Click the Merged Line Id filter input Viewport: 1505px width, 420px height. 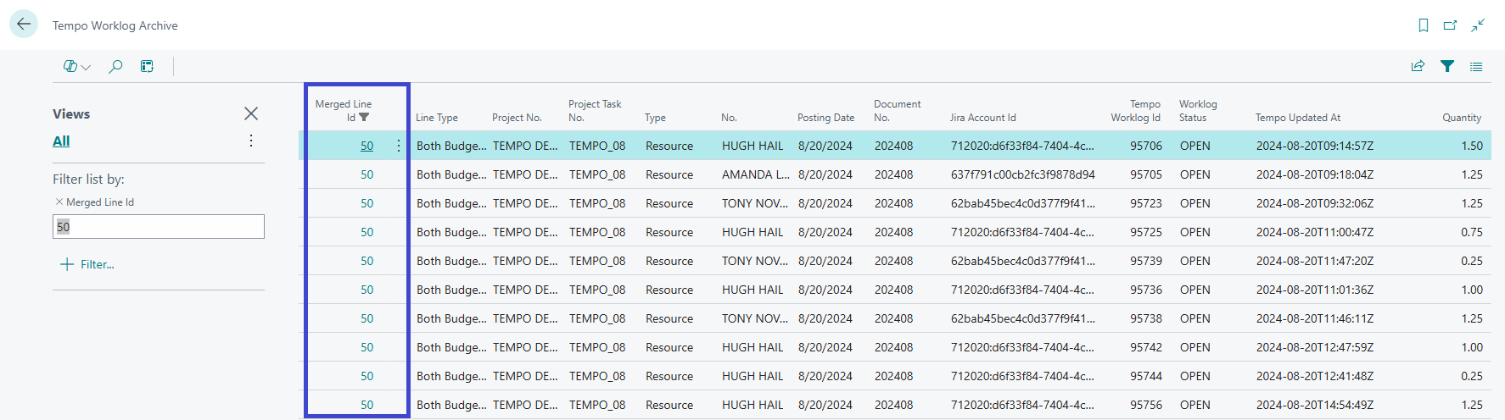(159, 226)
